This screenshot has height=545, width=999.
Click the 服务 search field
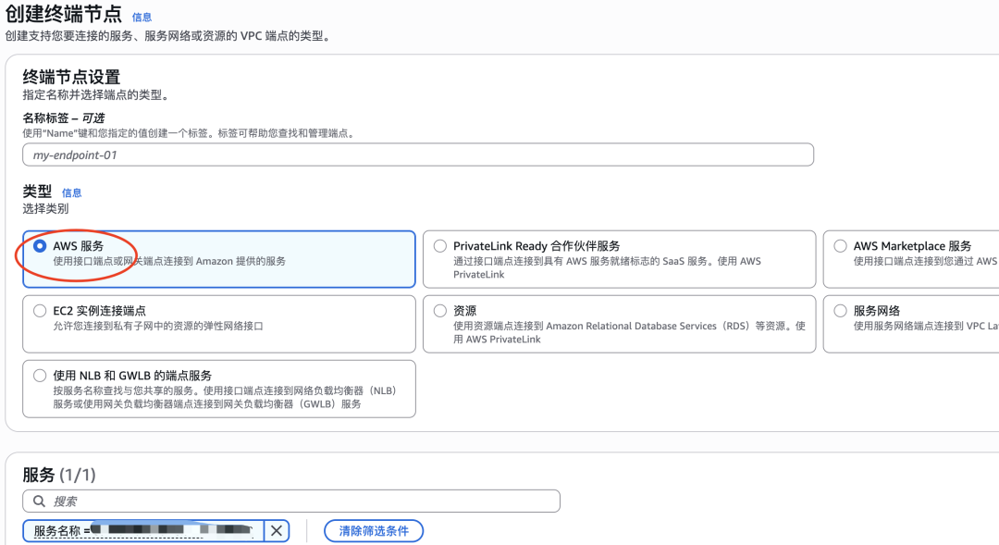[x=291, y=501]
